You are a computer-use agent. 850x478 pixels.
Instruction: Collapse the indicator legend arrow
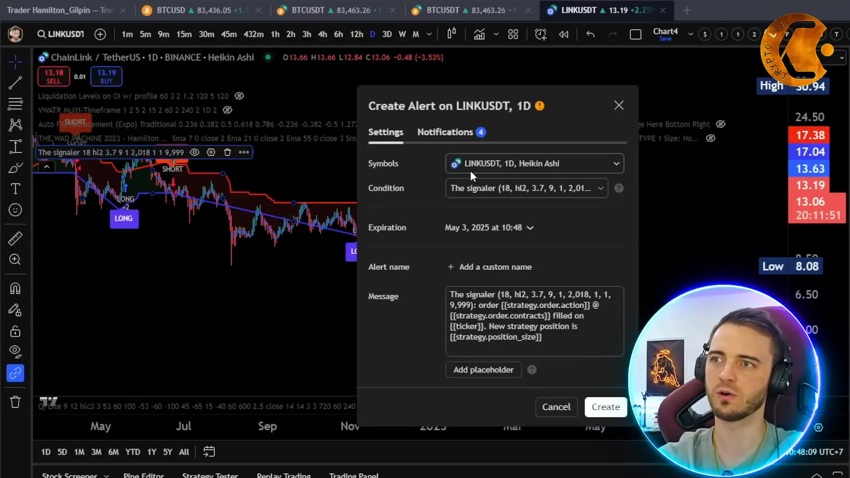(x=46, y=167)
